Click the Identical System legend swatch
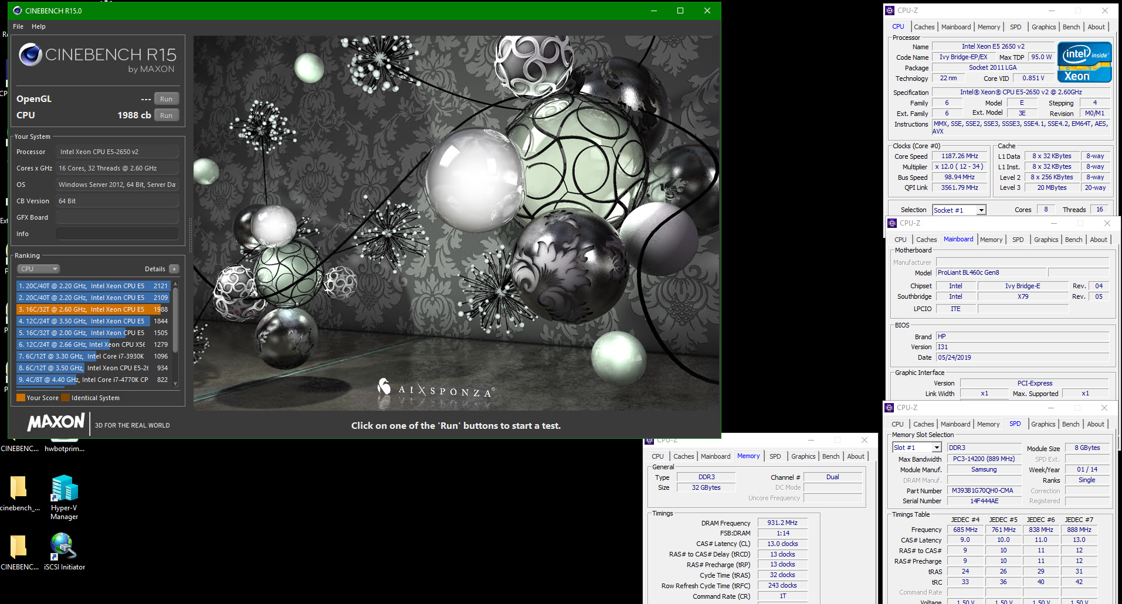1122x604 pixels. (x=66, y=398)
